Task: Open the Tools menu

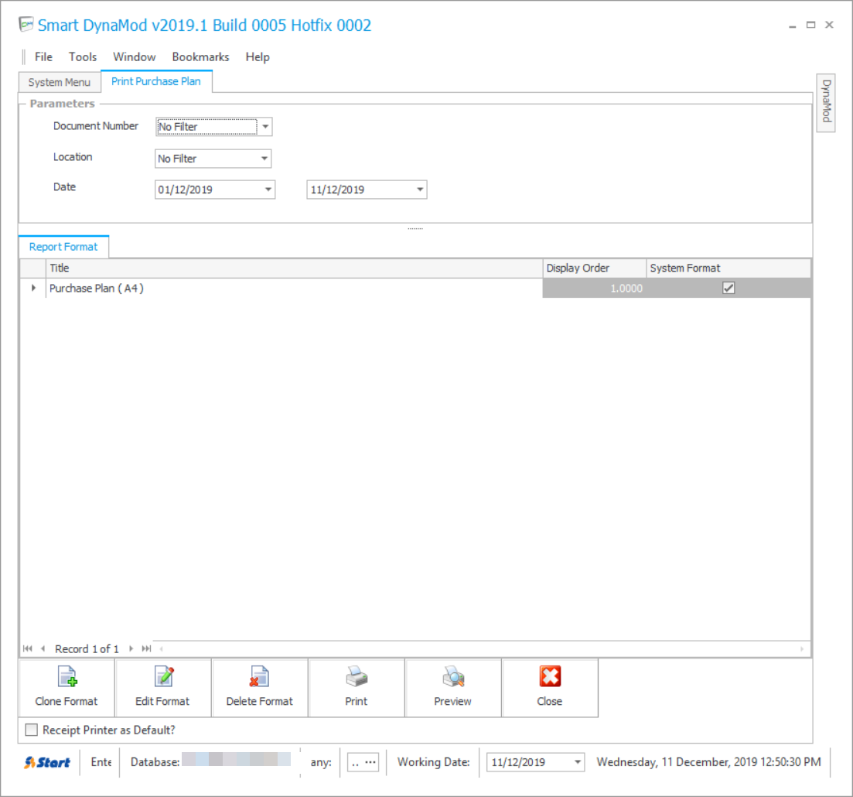Action: point(83,56)
